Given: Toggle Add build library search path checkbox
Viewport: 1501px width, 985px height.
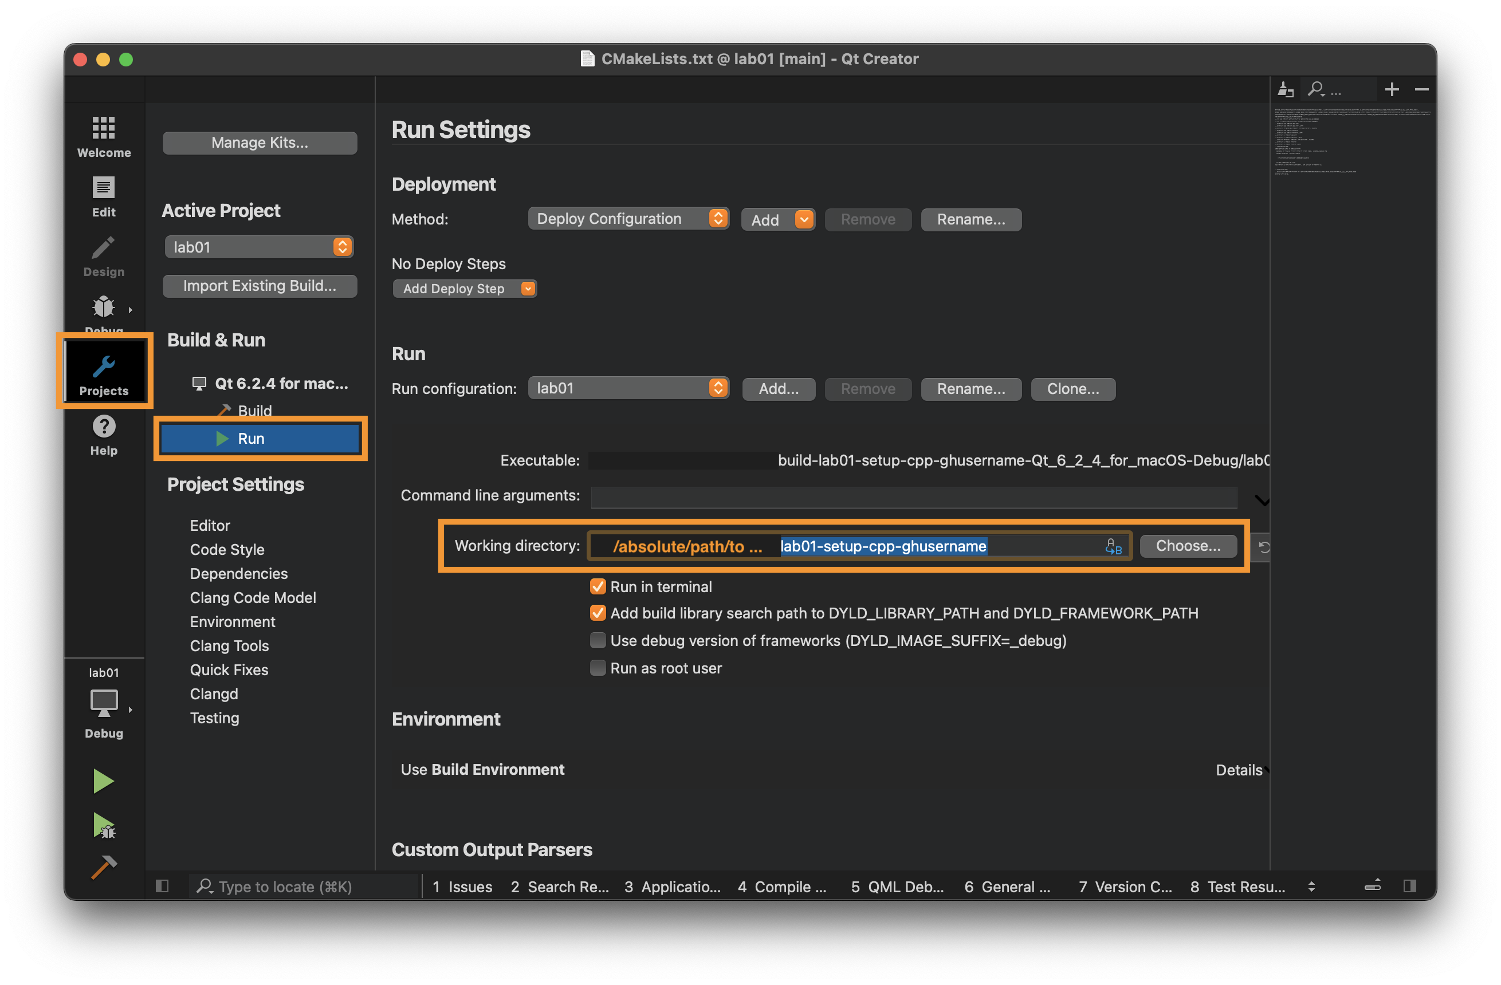Looking at the screenshot, I should 597,613.
